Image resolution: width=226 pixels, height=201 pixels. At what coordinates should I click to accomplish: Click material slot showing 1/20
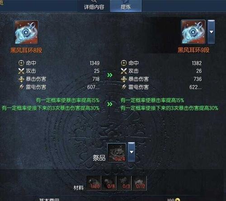94,183
